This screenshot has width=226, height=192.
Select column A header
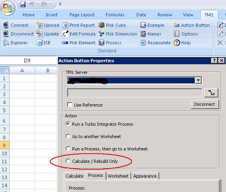22,70
